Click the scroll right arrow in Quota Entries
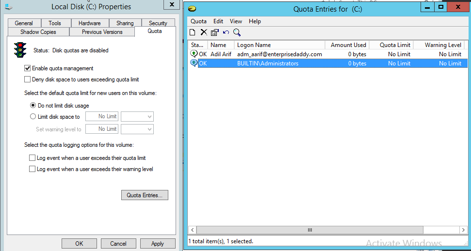The width and height of the screenshot is (471, 251). 463,230
